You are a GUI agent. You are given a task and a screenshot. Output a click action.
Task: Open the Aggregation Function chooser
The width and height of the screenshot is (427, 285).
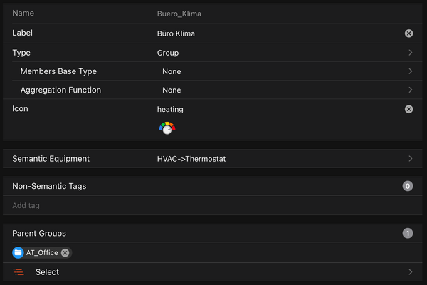[x=411, y=90]
